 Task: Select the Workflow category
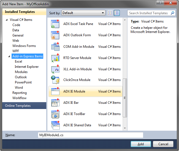(19, 98)
